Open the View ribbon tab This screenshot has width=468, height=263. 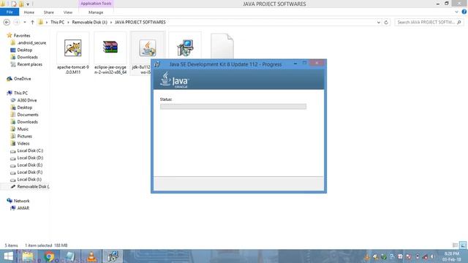coord(68,12)
